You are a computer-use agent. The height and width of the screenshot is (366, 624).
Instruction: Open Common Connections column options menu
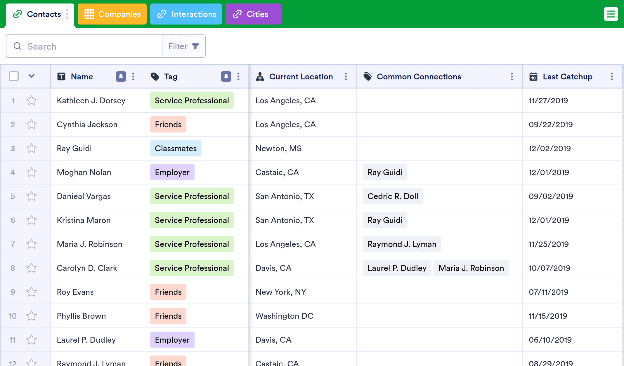[512, 76]
